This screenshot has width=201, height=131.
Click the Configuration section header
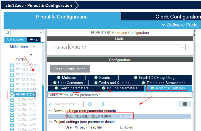click(x=120, y=60)
